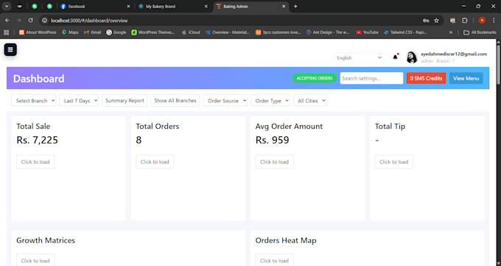Reload the current page
Screen dimensions: 501x266
[31, 20]
